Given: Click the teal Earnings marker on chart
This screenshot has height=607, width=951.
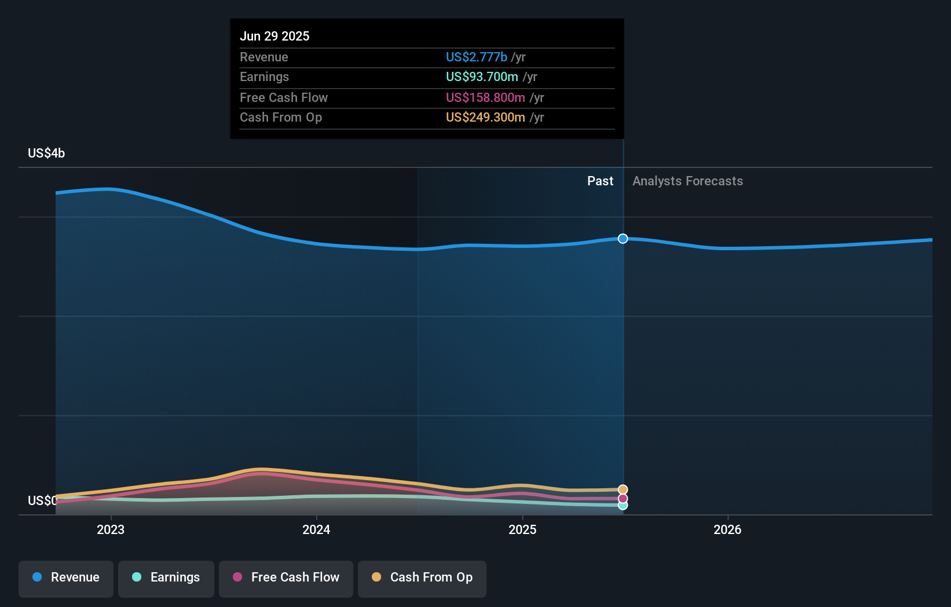Looking at the screenshot, I should 622,506.
